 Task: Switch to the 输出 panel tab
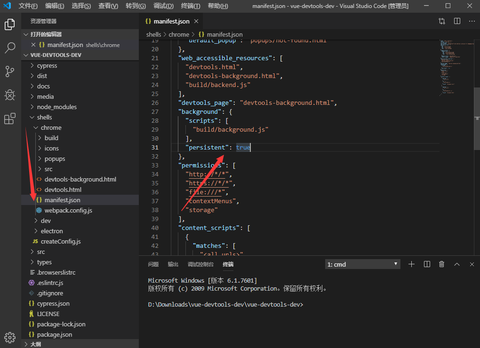[173, 264]
